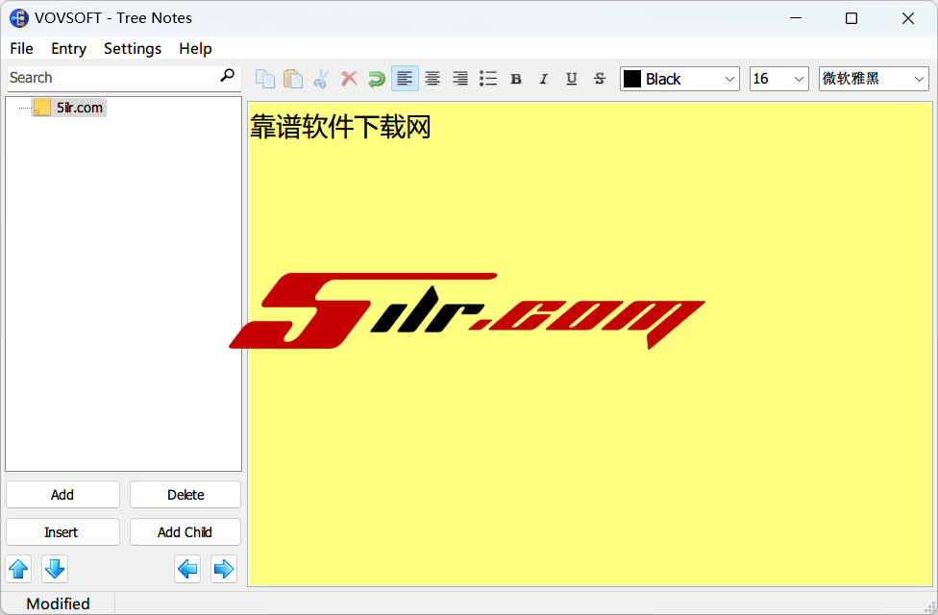Open the font size 16 dropdown

[x=778, y=79]
